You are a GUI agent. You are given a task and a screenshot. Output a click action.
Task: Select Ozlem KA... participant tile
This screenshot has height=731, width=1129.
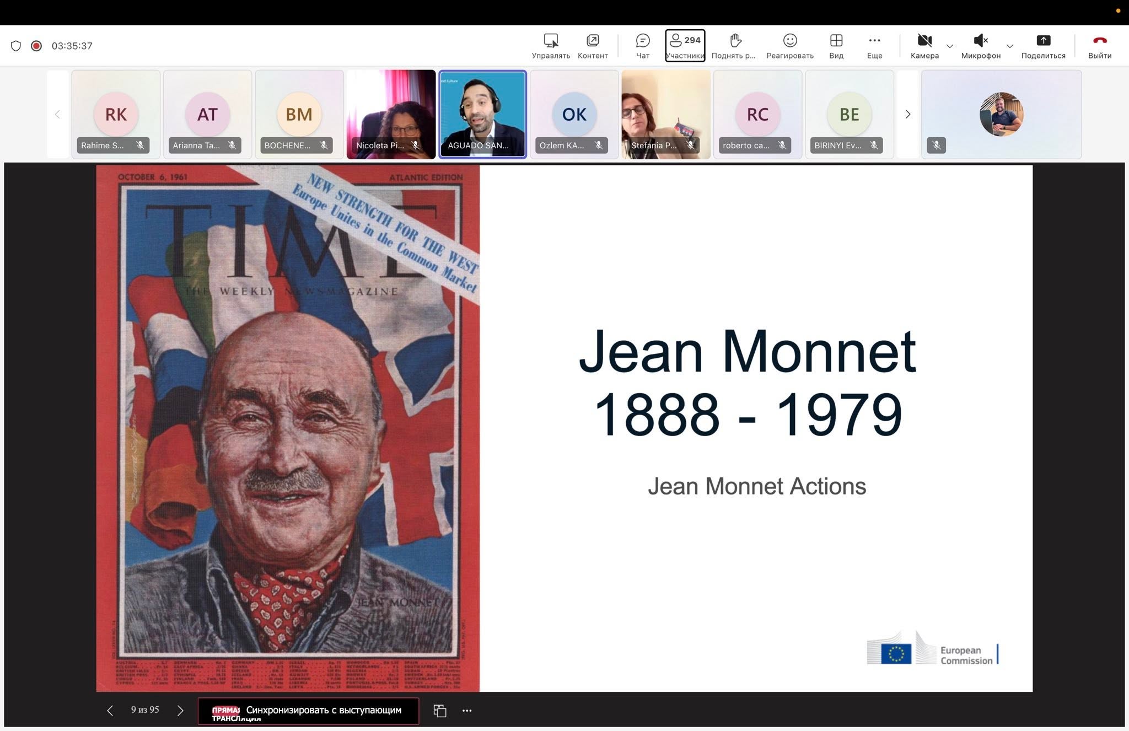pyautogui.click(x=574, y=114)
